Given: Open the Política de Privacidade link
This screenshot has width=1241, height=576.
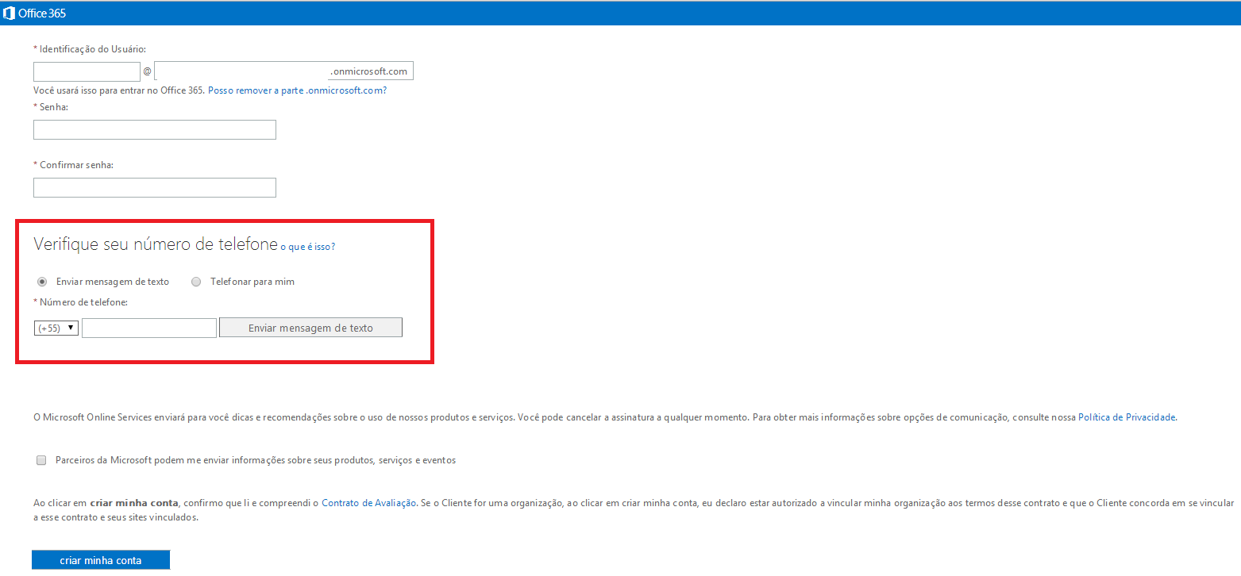Looking at the screenshot, I should (x=1126, y=417).
